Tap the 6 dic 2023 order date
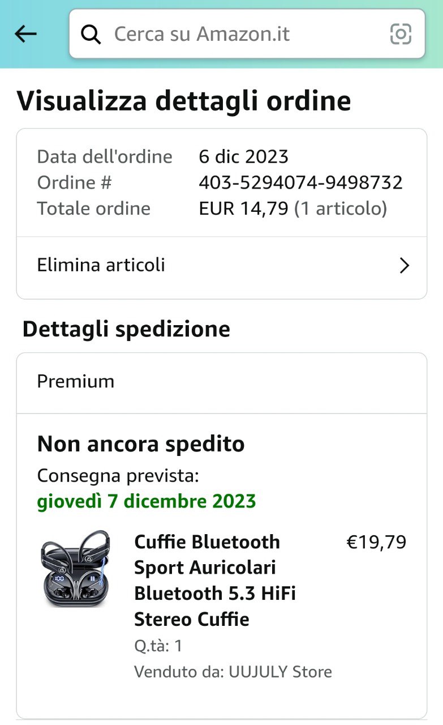This screenshot has height=725, width=443. 244,156
